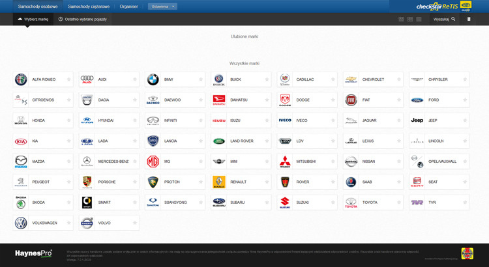Star Jeep as a favourite brand
The image size is (489, 267).
pos(465,120)
